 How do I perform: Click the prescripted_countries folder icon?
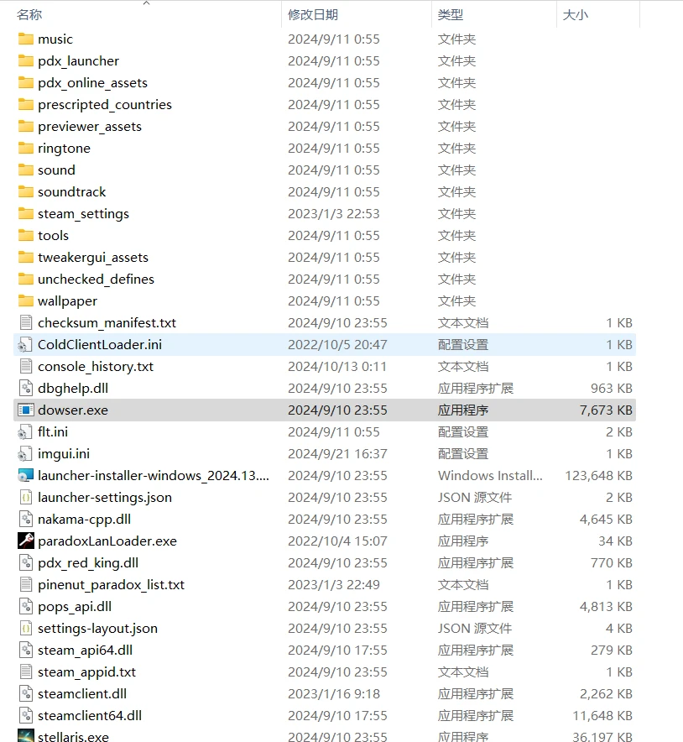point(25,104)
